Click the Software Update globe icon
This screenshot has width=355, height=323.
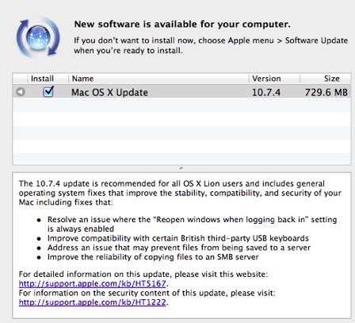(x=38, y=37)
